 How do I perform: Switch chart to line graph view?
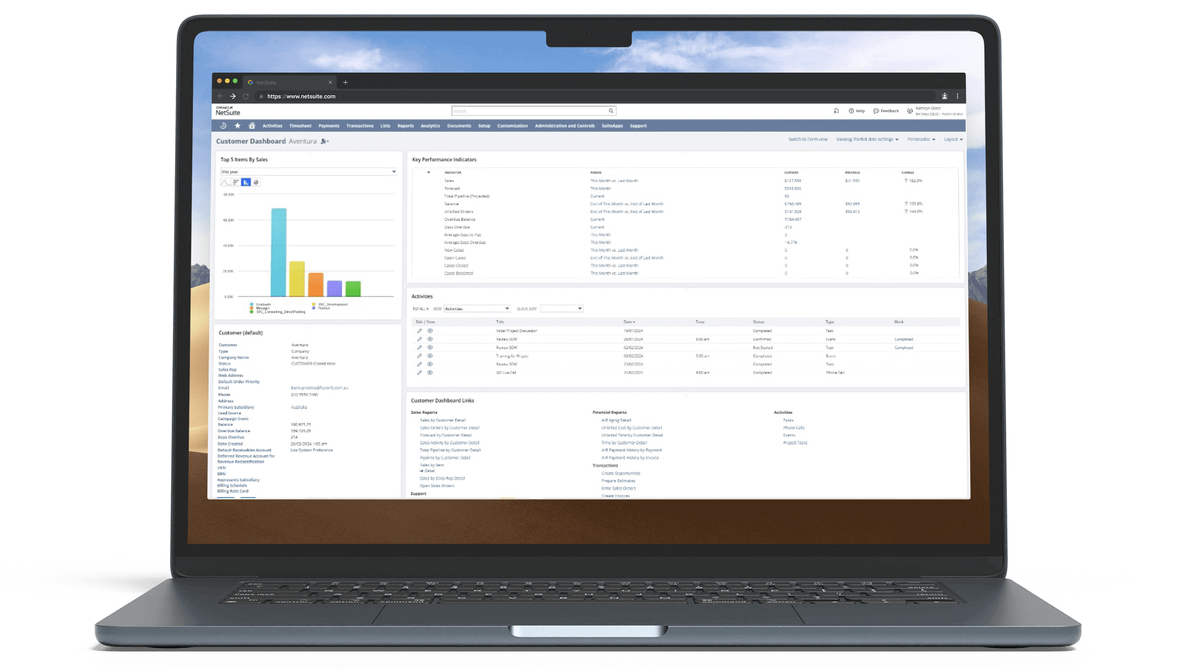tap(226, 182)
